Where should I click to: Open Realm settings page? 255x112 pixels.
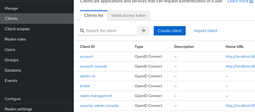tap(18, 109)
